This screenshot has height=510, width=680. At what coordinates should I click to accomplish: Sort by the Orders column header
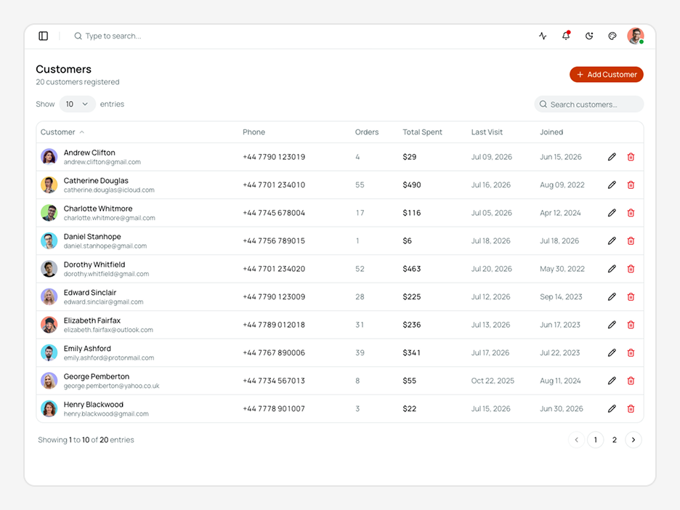[x=367, y=132]
